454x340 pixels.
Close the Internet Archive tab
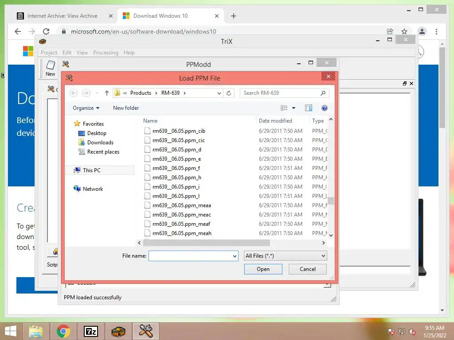point(110,16)
